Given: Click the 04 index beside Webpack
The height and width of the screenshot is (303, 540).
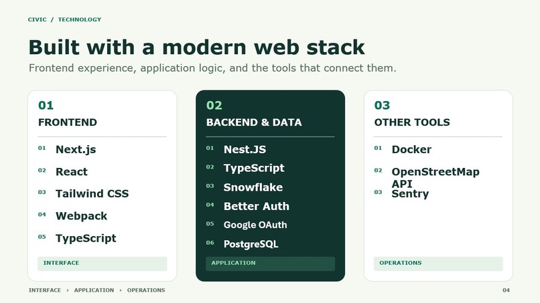Looking at the screenshot, I should point(42,215).
